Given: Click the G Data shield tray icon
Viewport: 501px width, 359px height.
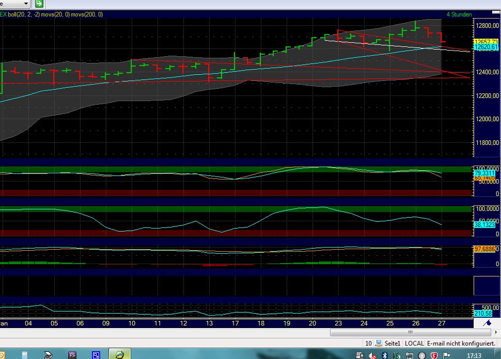Looking at the screenshot, I should [x=434, y=355].
